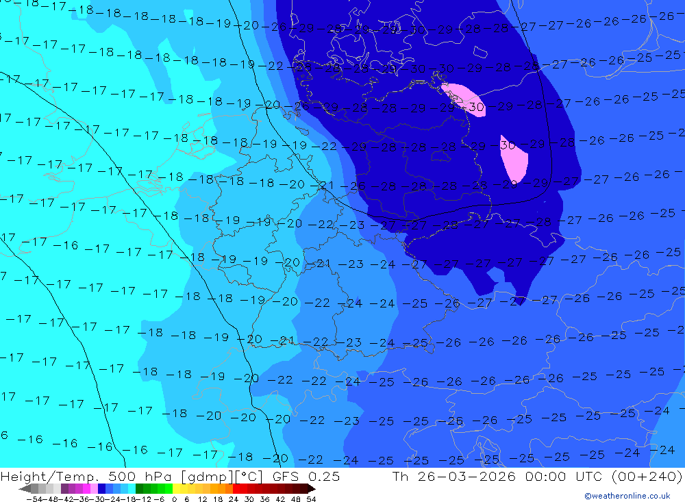This screenshot has width=685, height=502.
Task: Click the "(00+240)" forecast hour text
Action: click(x=648, y=476)
